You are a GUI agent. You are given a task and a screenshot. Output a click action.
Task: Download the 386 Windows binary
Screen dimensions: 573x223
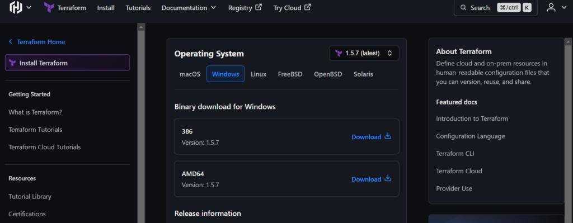coord(372,136)
